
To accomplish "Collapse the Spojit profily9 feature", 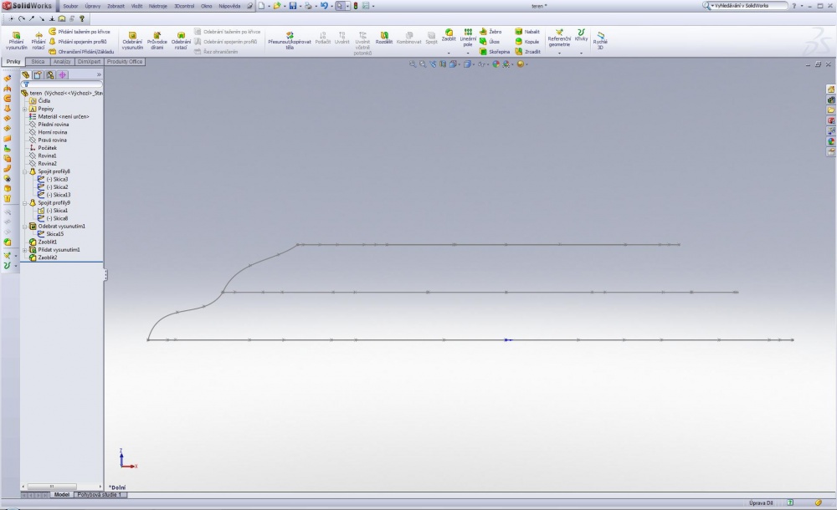I will coord(24,203).
